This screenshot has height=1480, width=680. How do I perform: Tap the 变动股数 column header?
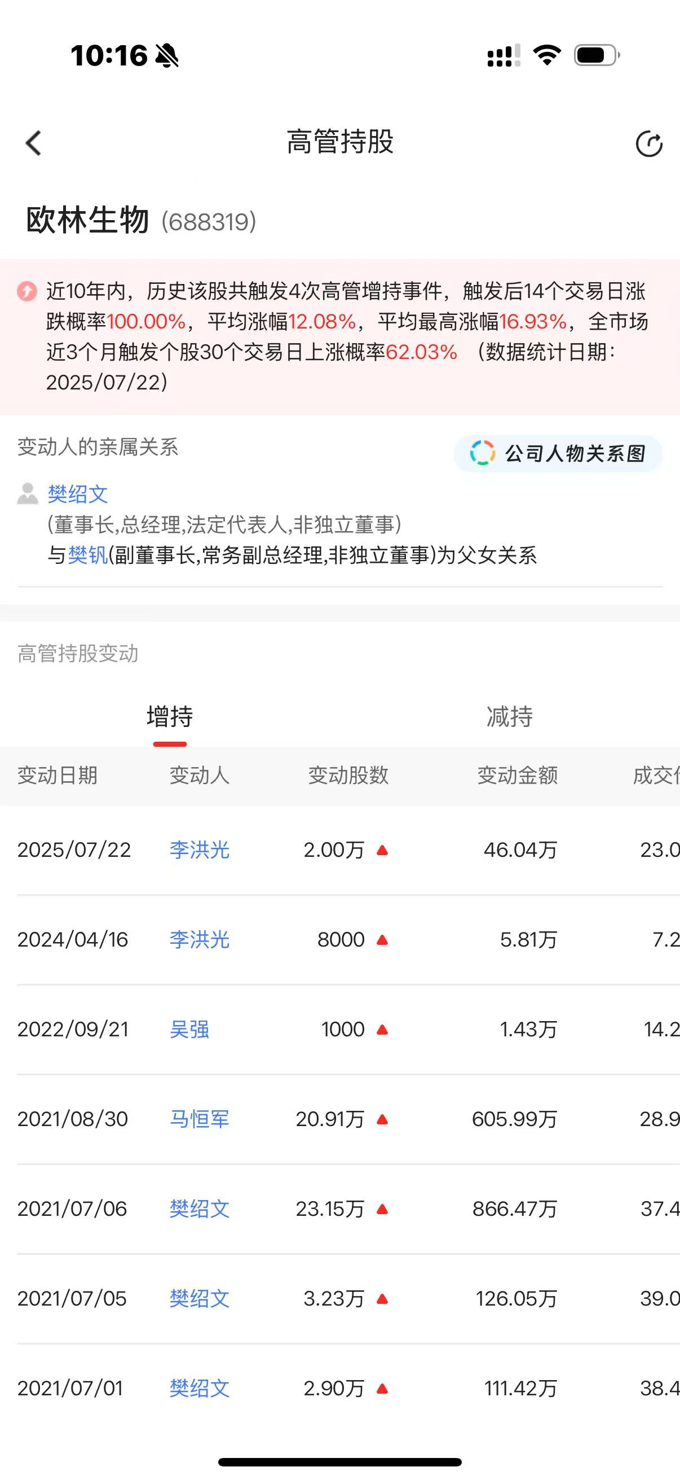(348, 776)
